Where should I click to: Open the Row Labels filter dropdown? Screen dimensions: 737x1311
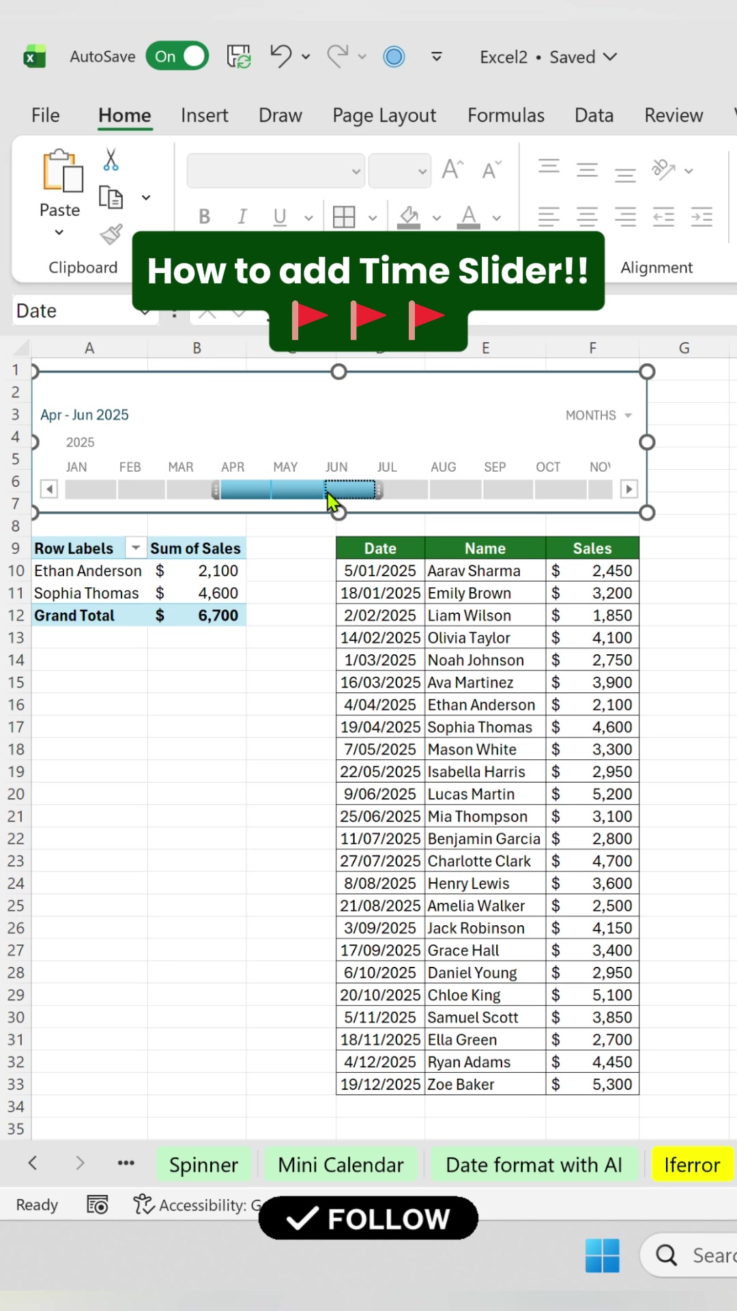136,548
